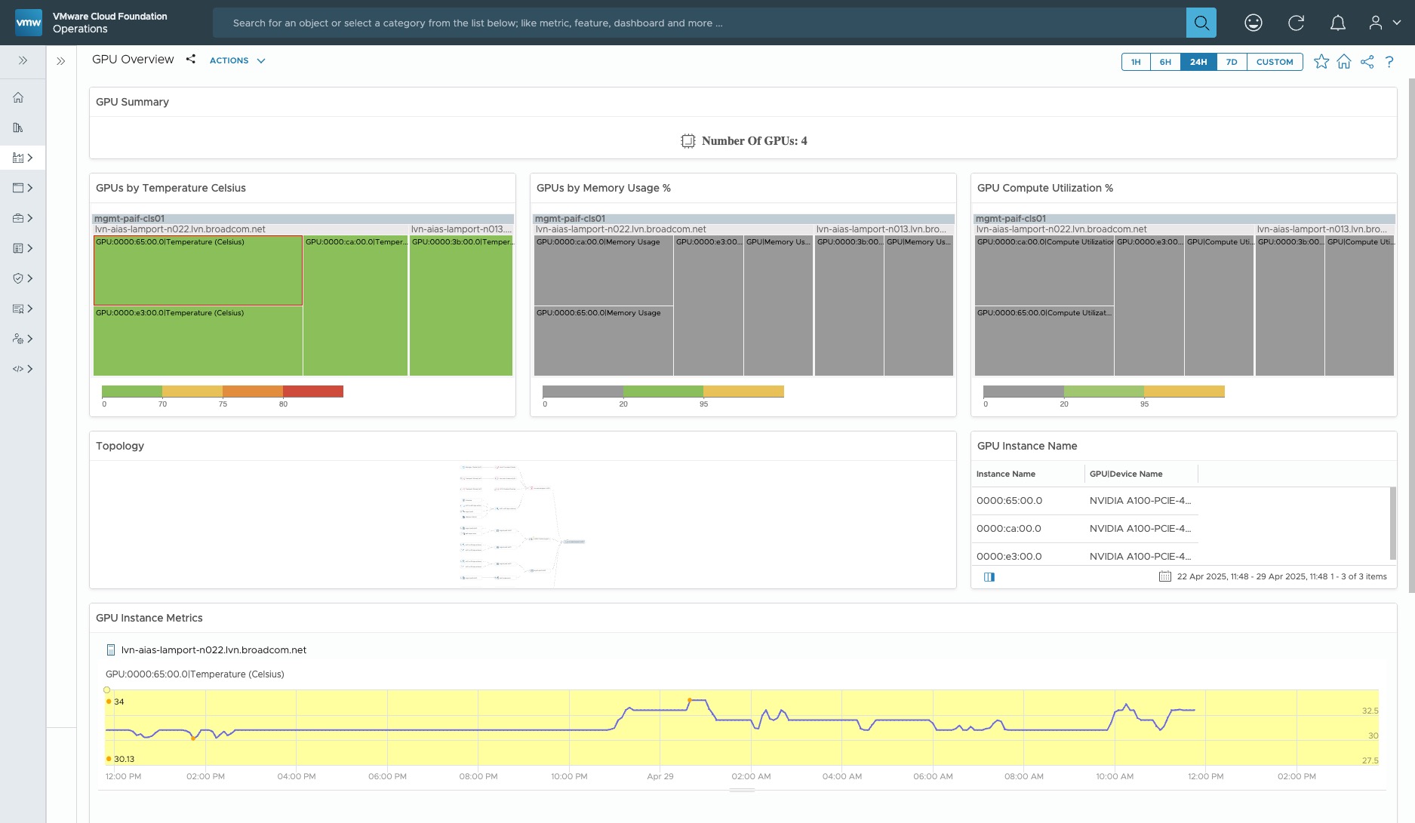Open the help question mark icon

(1389, 62)
